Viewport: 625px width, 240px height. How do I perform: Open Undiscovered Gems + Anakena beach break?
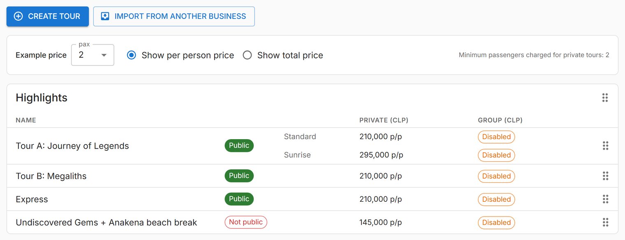click(106, 222)
